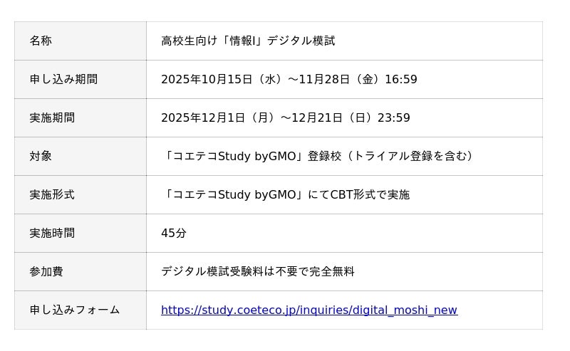Click the 11月28日（金）16:59 application deadline
This screenshot has height=351, width=570.
coord(358,80)
